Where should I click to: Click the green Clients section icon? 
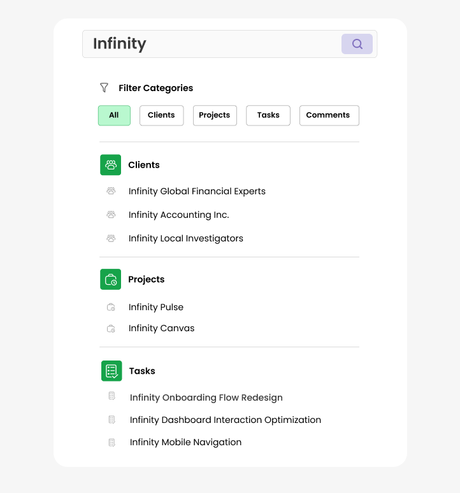click(x=110, y=165)
